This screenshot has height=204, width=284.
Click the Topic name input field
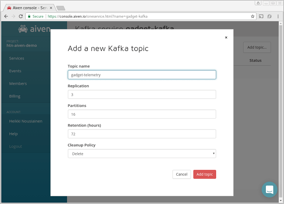(142, 75)
